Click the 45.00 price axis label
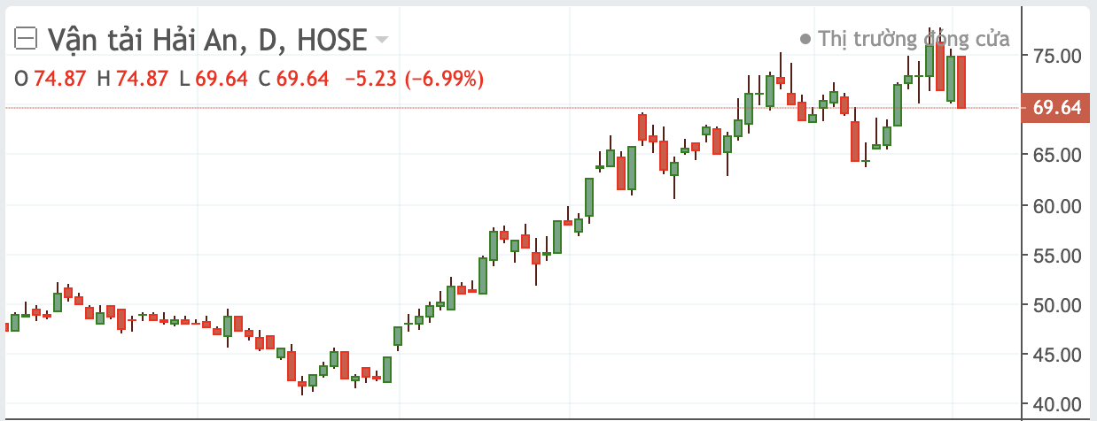Image resolution: width=1097 pixels, height=421 pixels. point(1057,355)
